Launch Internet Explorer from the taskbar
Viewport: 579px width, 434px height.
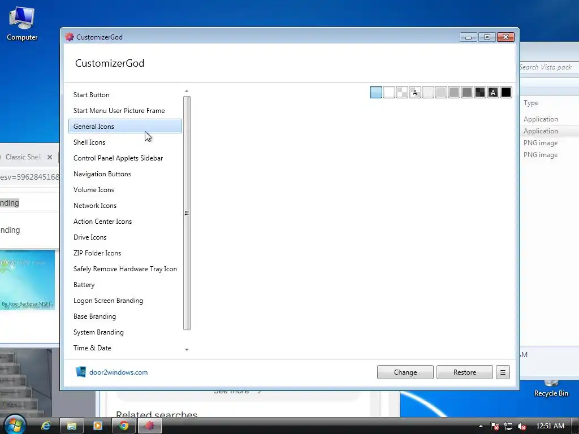point(46,426)
